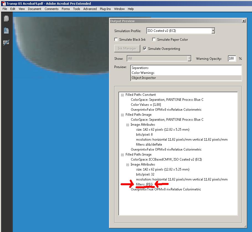The width and height of the screenshot is (252, 232).
Task: Open the Signatures navigation panel icon
Action: coord(6,43)
